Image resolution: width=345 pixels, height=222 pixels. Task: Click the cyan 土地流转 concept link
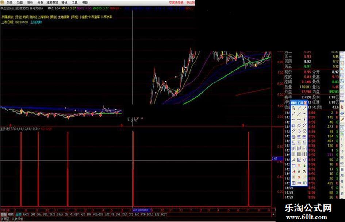tap(36, 22)
